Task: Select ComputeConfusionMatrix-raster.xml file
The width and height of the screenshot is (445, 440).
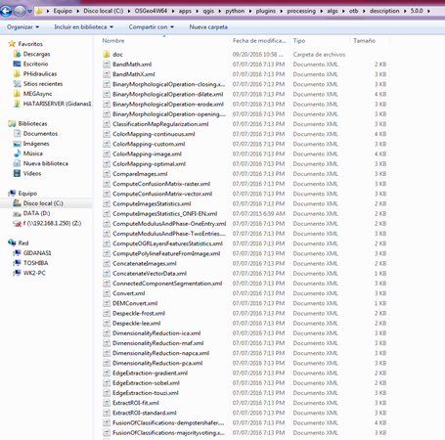Action: [x=161, y=184]
